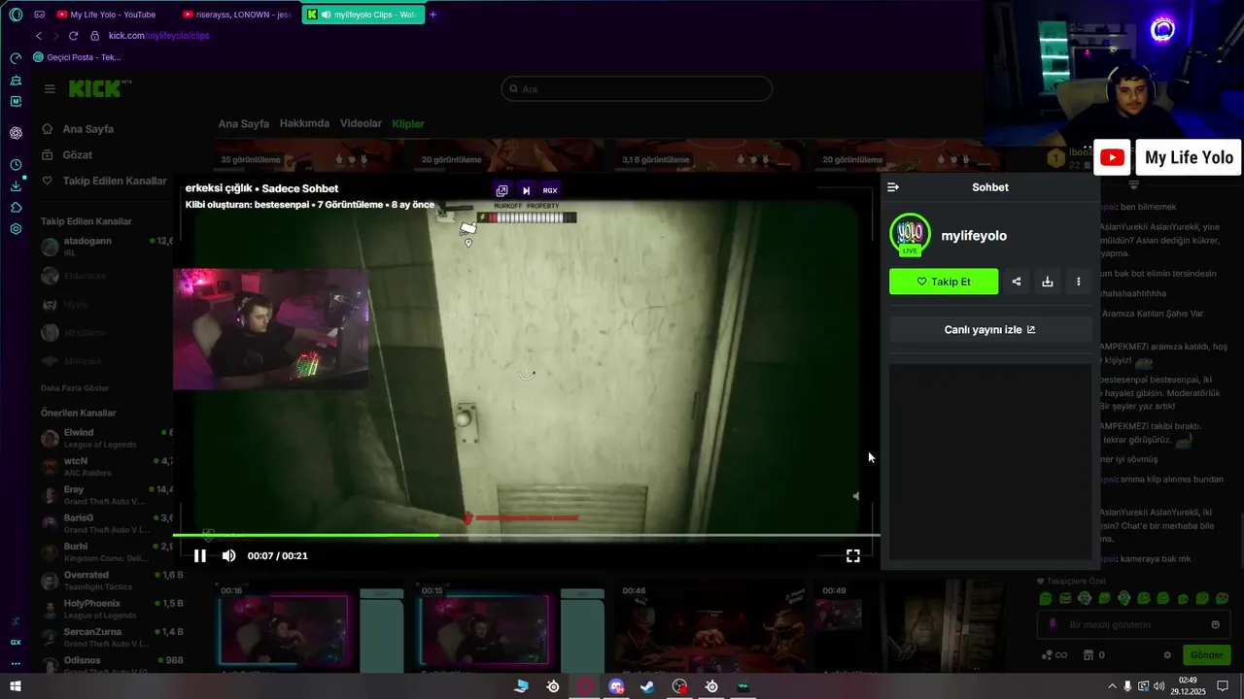Open a new browser tab with plus
The image size is (1244, 699).
pos(432,15)
